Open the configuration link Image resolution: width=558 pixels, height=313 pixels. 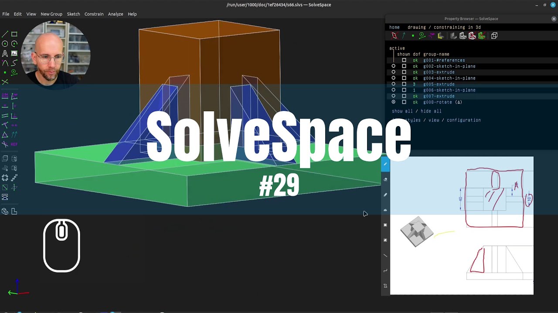[x=464, y=120]
